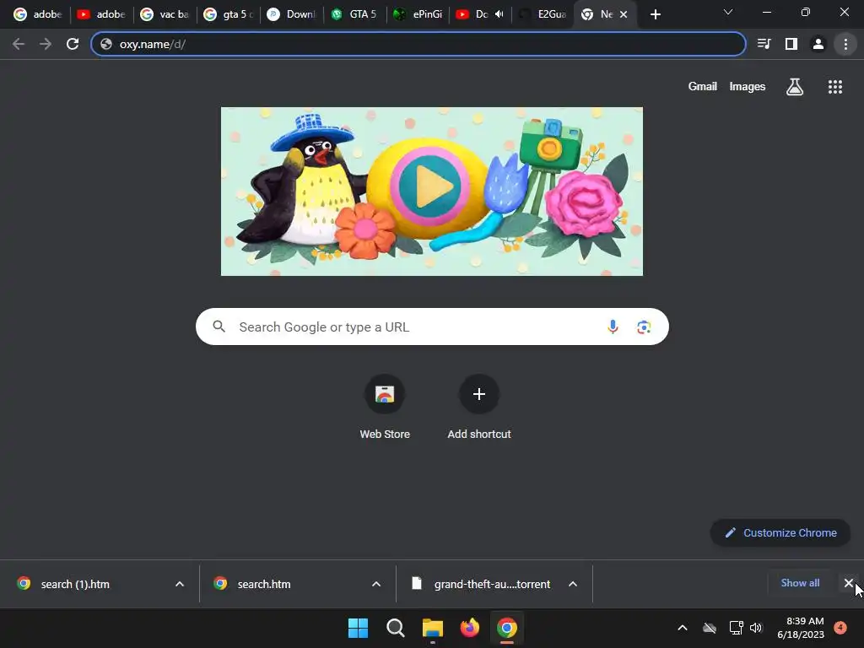Open Chrome's three-dot menu
Screen dimensions: 864x648
tap(845, 44)
